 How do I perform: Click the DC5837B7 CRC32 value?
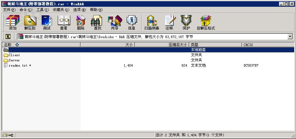pyautogui.click(x=251, y=65)
